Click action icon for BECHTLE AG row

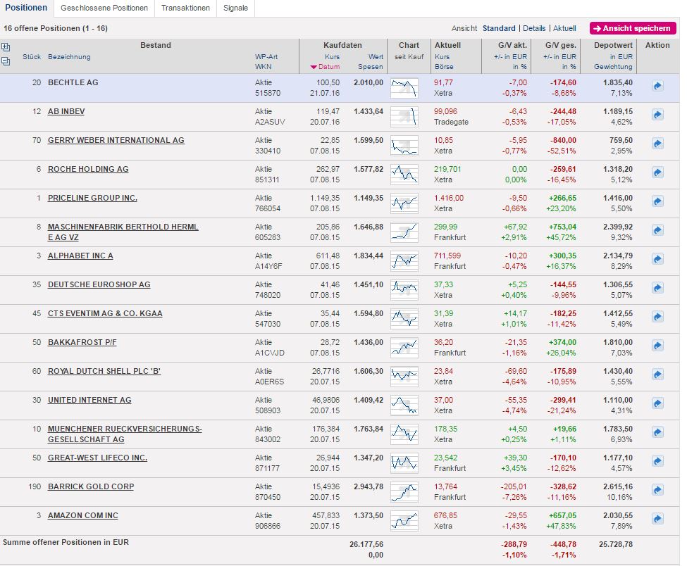coord(657,86)
